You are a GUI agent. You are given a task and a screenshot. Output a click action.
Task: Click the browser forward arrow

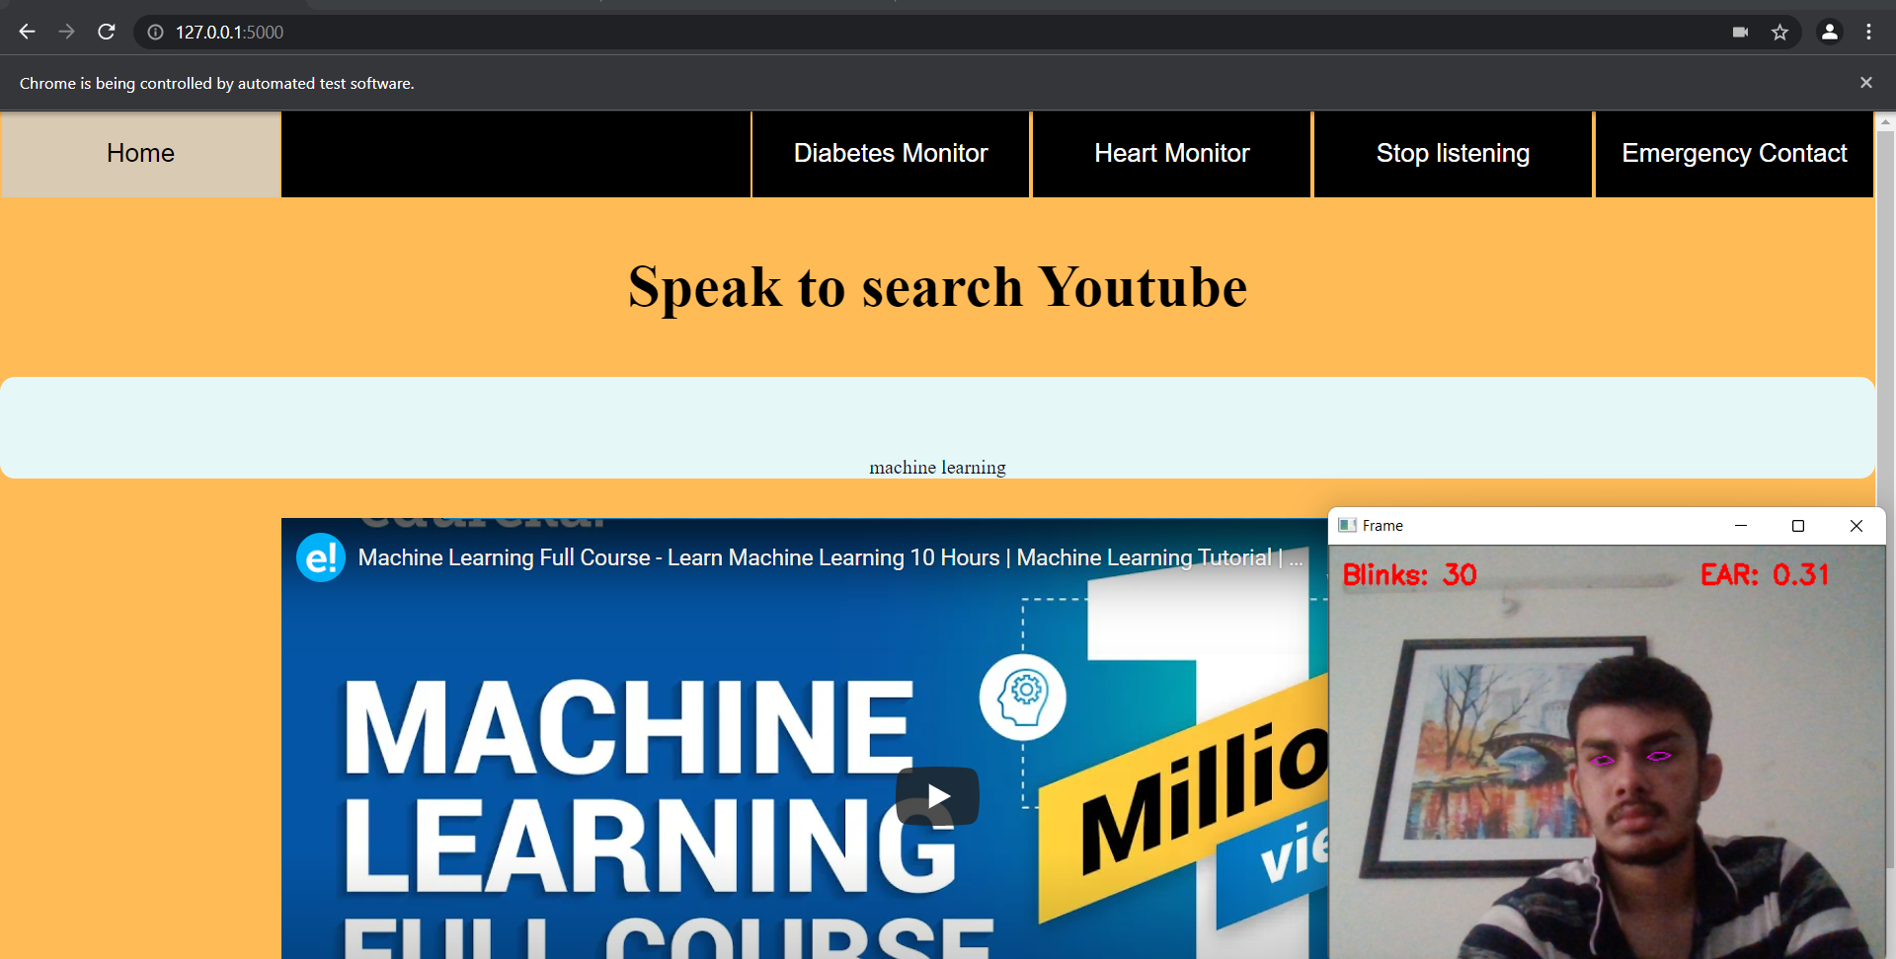pyautogui.click(x=66, y=32)
